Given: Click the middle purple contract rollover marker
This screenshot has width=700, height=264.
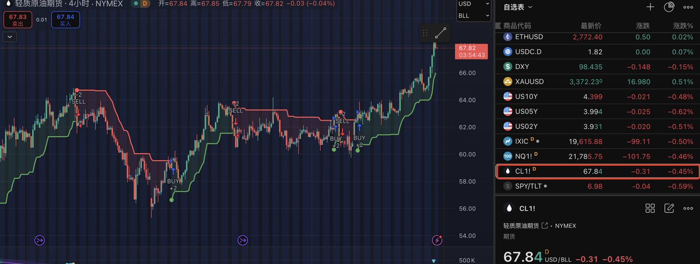Looking at the screenshot, I should tap(242, 241).
